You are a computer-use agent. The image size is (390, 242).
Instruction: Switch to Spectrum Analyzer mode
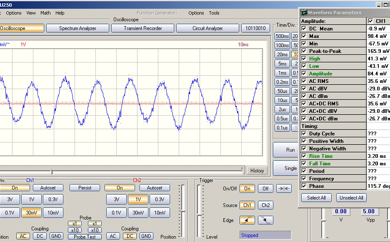[x=77, y=28]
